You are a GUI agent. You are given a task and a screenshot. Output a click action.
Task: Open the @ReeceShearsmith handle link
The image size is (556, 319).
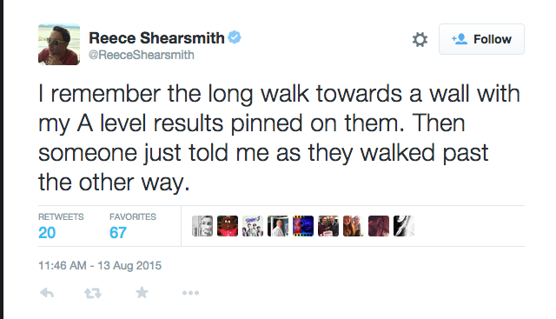(142, 55)
